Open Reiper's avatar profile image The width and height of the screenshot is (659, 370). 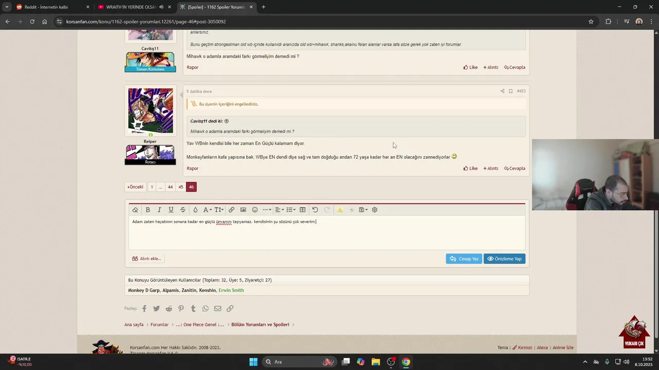point(150,110)
